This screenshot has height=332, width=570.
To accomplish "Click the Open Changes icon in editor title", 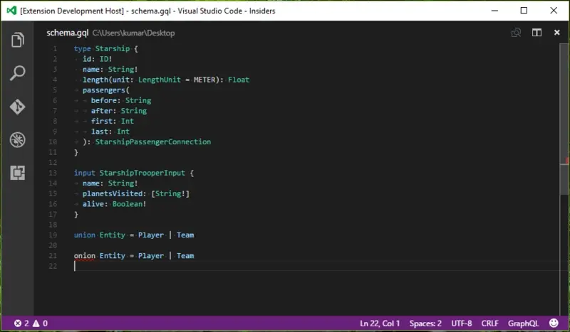I will pyautogui.click(x=516, y=33).
